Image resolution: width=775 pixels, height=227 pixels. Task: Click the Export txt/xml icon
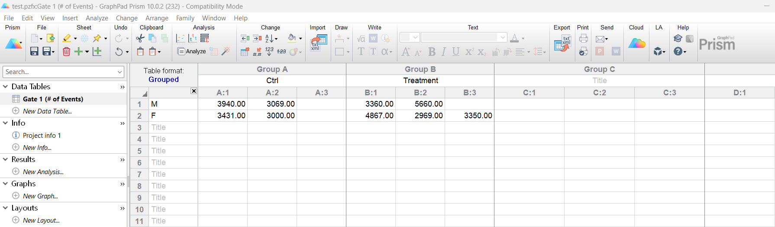tap(562, 44)
